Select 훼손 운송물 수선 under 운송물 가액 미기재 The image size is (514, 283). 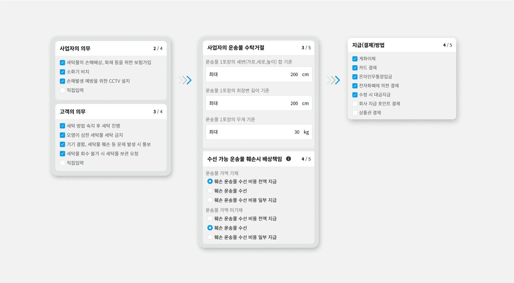210,228
